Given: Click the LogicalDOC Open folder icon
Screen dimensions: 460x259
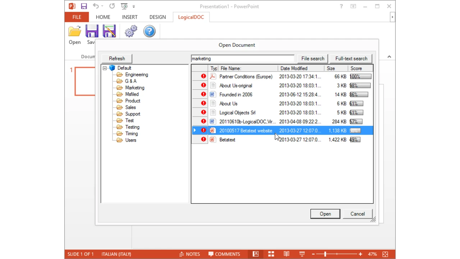Looking at the screenshot, I should (x=75, y=32).
